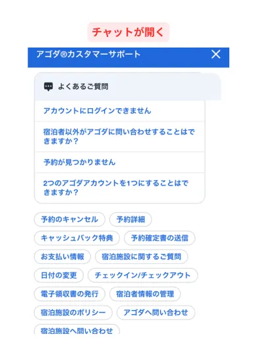The height and width of the screenshot is (363, 257).
Task: Select '予約が見つかりません' FAQ entry
Action: tap(119, 162)
